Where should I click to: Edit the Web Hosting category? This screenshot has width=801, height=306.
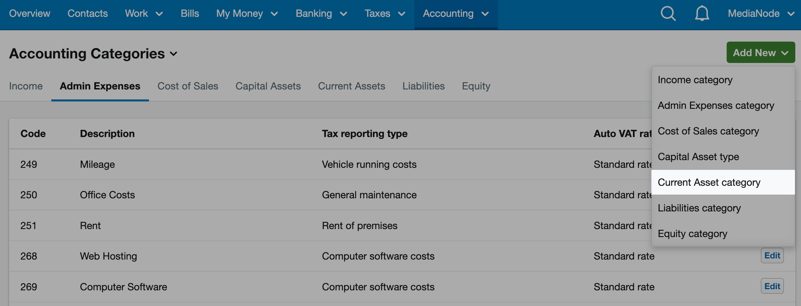[x=772, y=256]
